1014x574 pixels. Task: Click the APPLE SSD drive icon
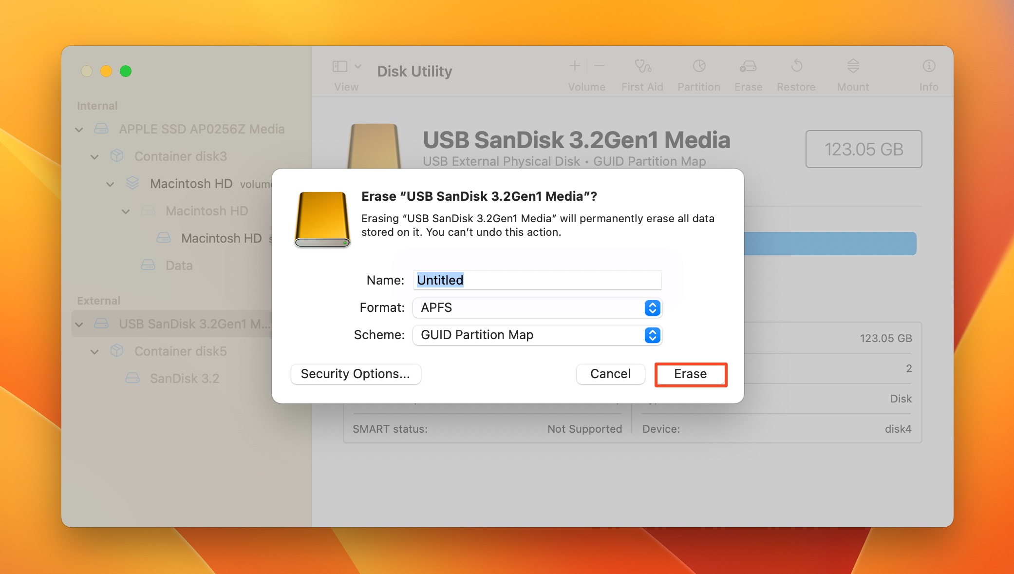pos(101,129)
